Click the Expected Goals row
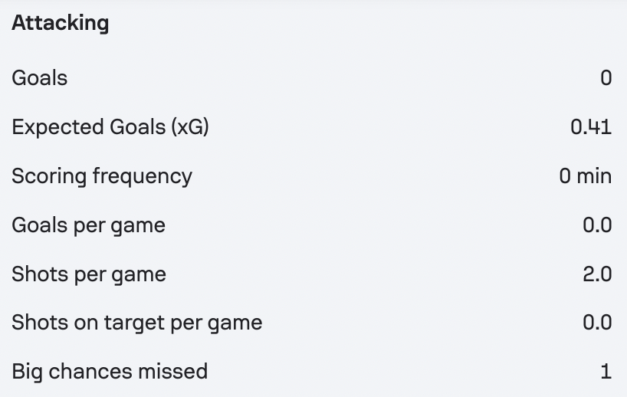Viewport: 627px width, 397px height. (x=312, y=127)
